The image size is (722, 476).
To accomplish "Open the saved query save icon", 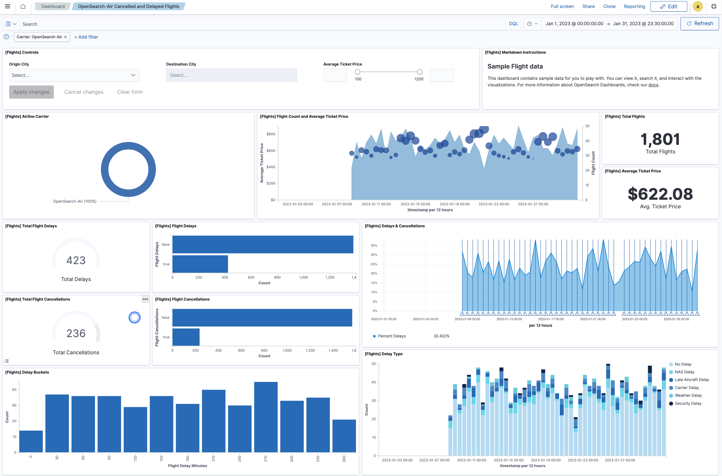I will click(x=8, y=24).
